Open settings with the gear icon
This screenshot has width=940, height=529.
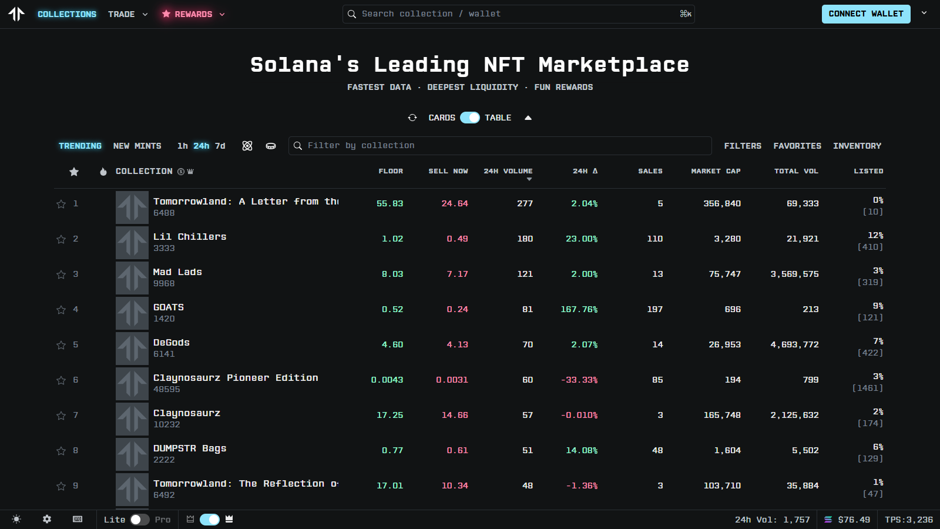pyautogui.click(x=47, y=519)
